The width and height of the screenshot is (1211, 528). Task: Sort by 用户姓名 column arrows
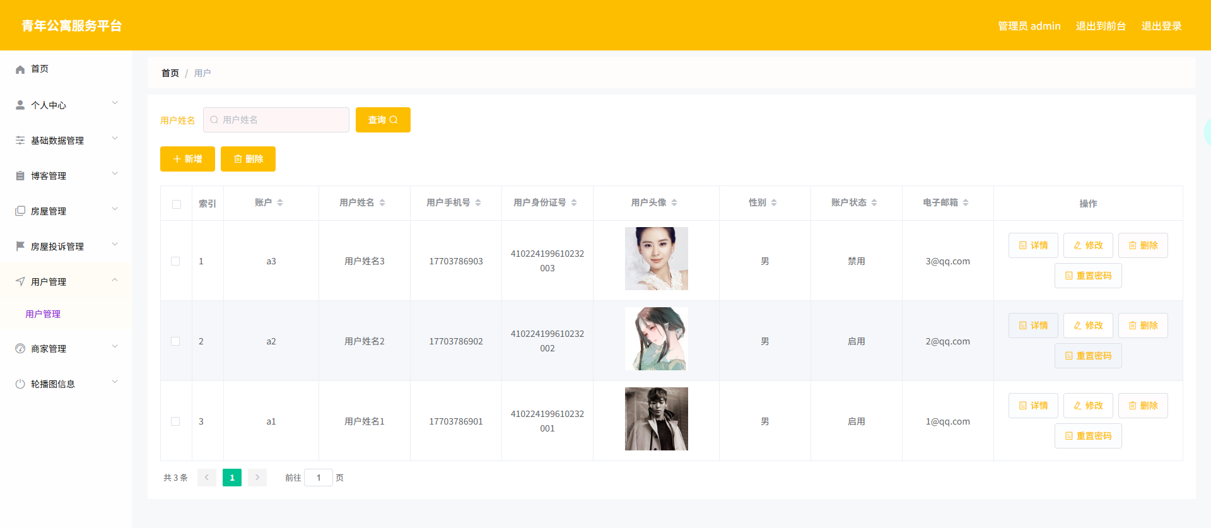point(382,202)
